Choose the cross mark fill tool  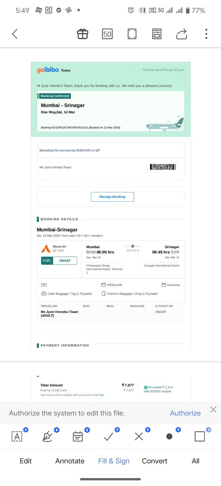tap(139, 436)
